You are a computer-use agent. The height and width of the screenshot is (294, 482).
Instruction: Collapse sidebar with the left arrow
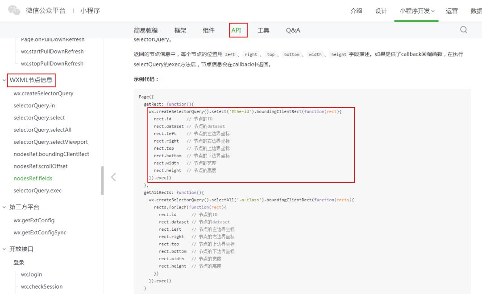[113, 177]
